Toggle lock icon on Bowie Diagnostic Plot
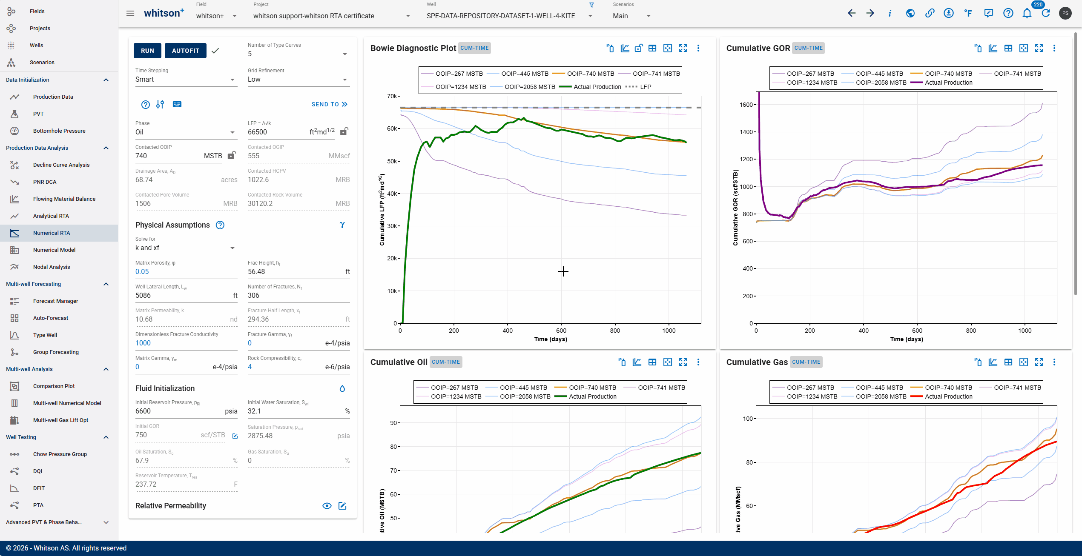Screen dimensions: 1082x556 click(639, 48)
